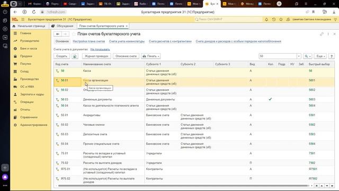
Task: Open magnifier search dropdown
Action: point(307,56)
